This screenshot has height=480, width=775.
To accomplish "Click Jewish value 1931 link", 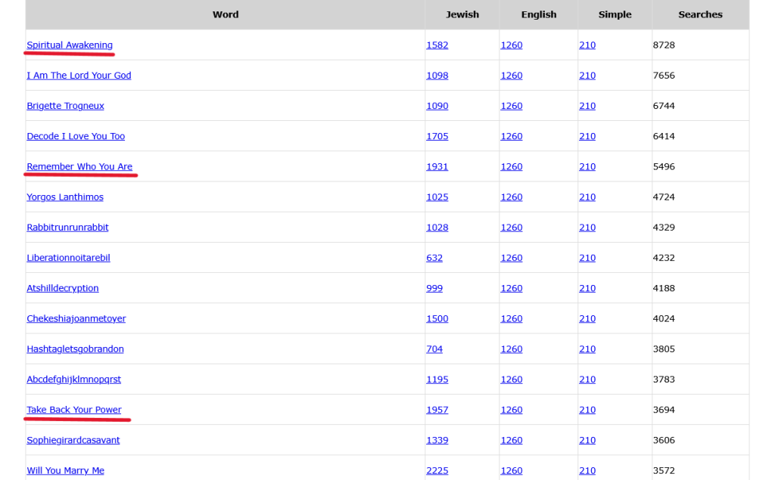I will pos(437,166).
